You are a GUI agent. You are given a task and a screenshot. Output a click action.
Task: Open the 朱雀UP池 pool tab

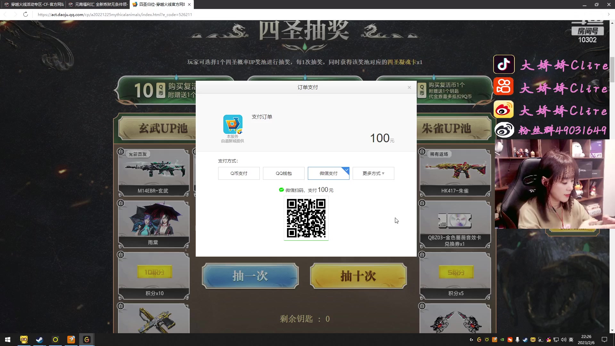click(454, 128)
